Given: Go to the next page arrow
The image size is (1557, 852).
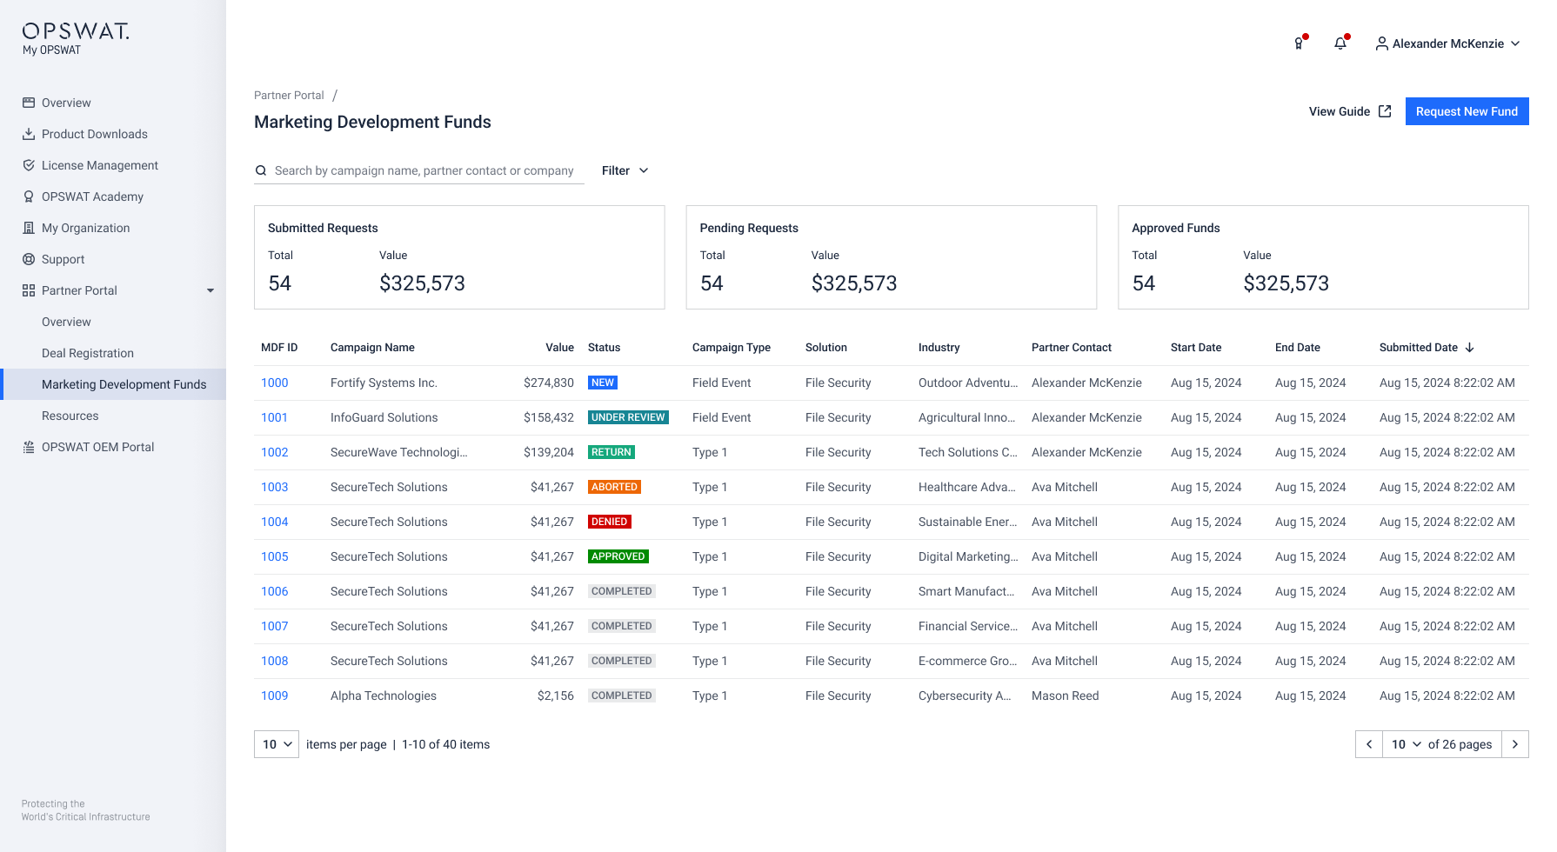Looking at the screenshot, I should tap(1514, 744).
